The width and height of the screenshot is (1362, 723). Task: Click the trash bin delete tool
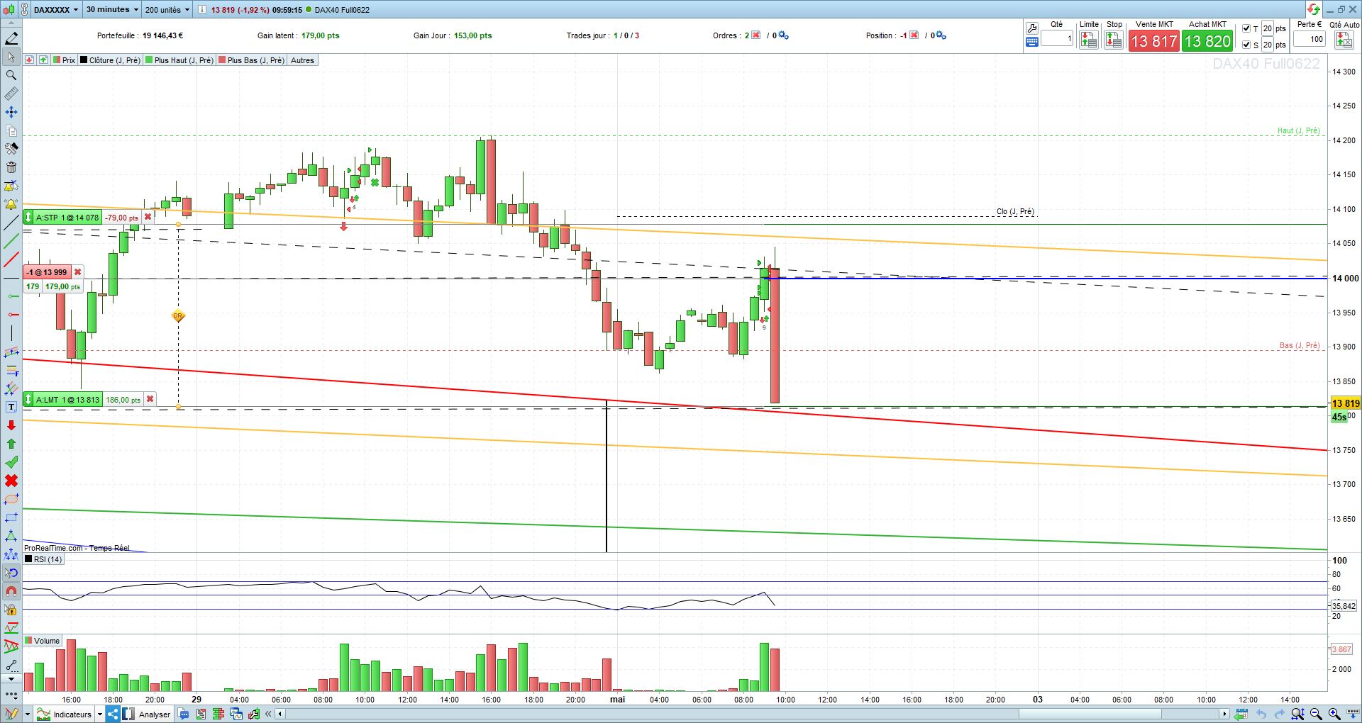coord(11,167)
